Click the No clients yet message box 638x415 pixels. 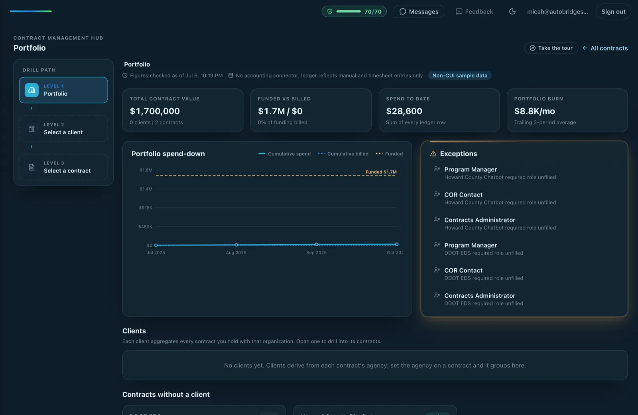click(375, 365)
